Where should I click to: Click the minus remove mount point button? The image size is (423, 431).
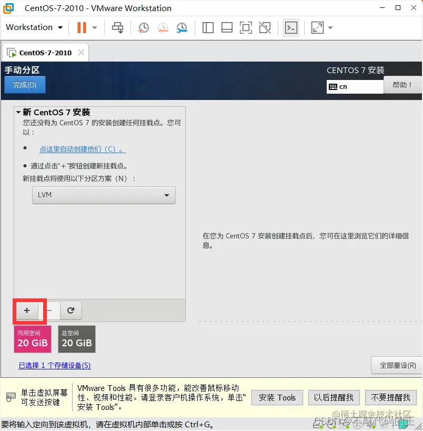coord(49,310)
